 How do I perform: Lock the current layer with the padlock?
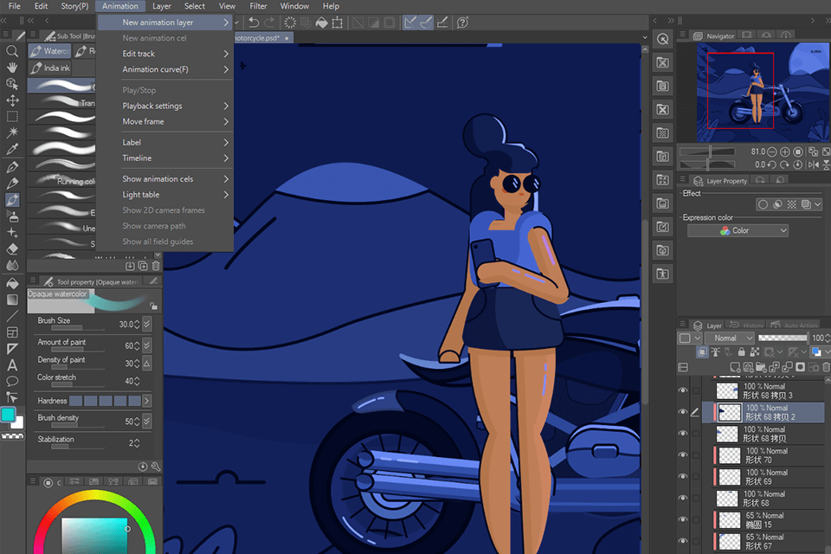pos(741,352)
